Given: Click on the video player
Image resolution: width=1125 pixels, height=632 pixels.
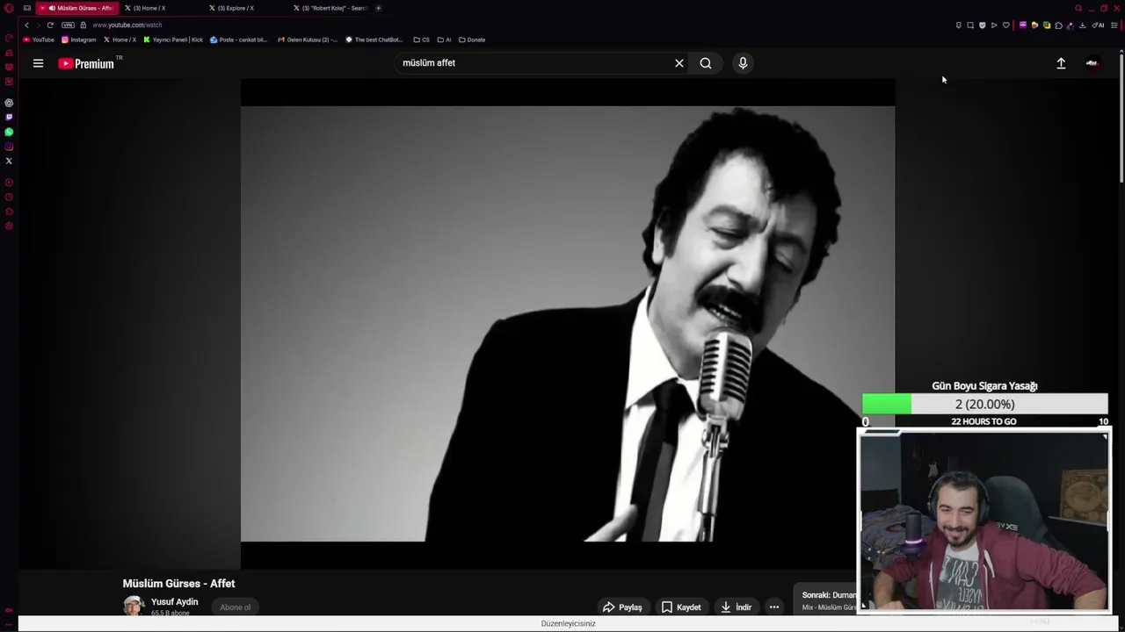Looking at the screenshot, I should (x=568, y=324).
